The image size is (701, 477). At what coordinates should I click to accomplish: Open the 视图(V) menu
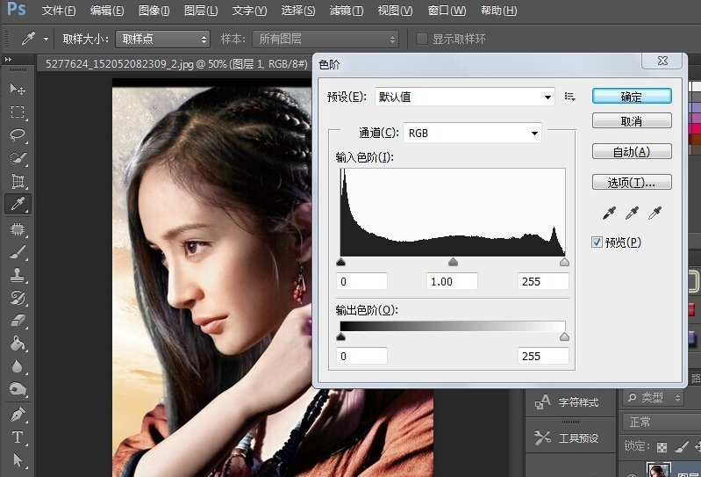point(395,11)
